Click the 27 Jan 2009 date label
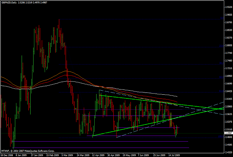Viewport: 233px width, 157px height. pyautogui.click(x=37, y=155)
